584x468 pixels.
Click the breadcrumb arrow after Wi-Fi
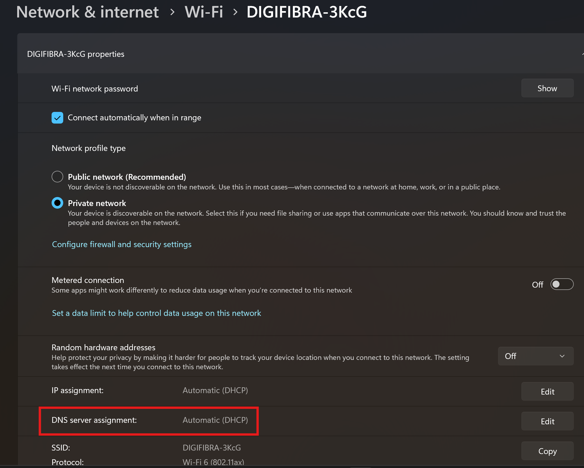[x=235, y=12]
